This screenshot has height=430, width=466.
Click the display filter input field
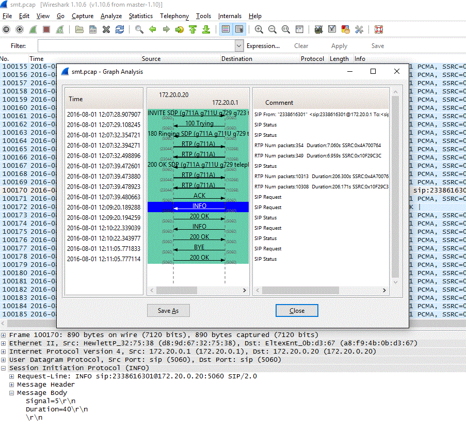click(137, 46)
